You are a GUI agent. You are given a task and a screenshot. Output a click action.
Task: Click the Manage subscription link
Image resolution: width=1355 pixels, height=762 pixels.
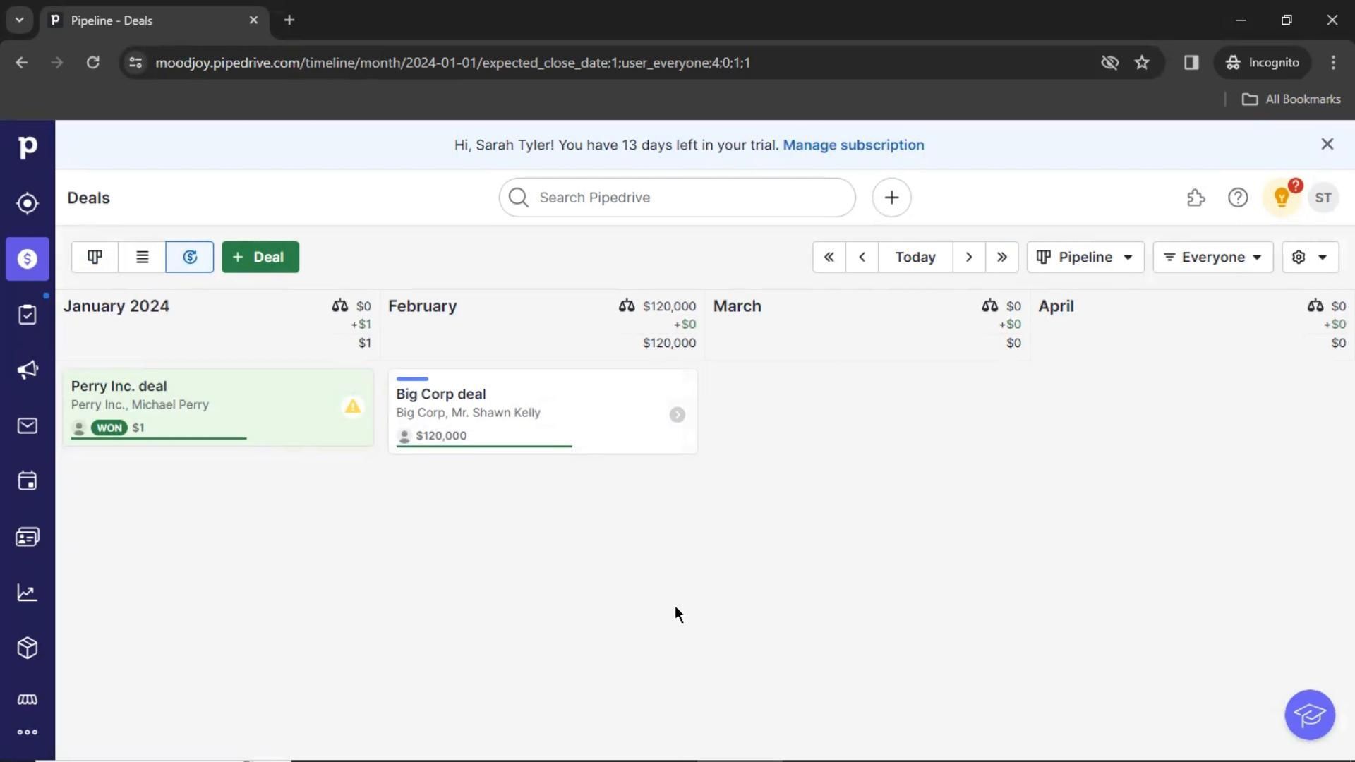(853, 145)
